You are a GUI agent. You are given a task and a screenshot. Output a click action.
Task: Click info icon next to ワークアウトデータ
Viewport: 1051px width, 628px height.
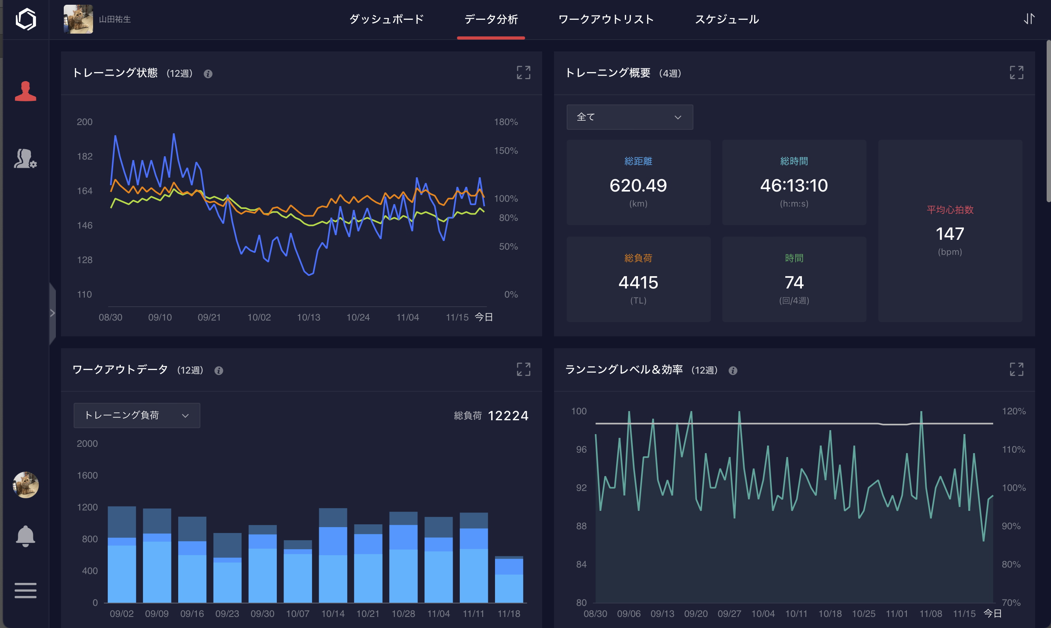tap(219, 370)
